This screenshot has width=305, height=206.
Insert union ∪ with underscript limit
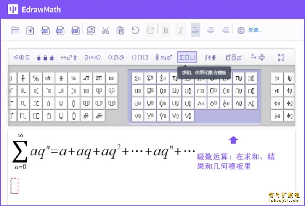(150, 104)
